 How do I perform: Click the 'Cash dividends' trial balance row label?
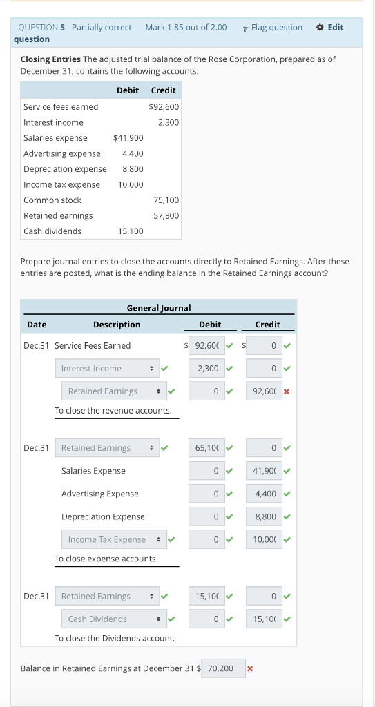(52, 231)
